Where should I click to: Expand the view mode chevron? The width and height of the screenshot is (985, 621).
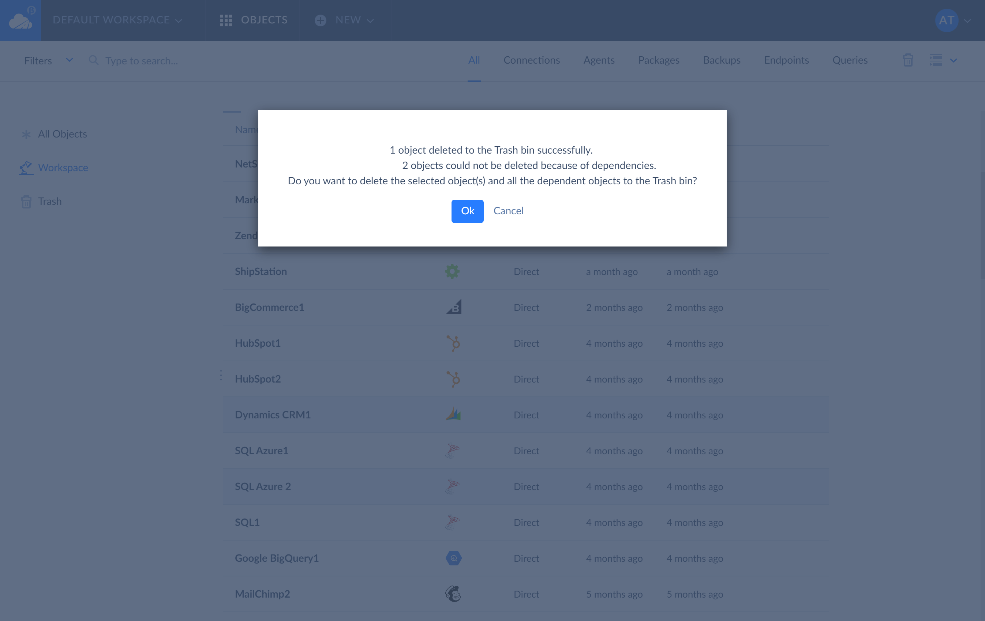(x=954, y=60)
